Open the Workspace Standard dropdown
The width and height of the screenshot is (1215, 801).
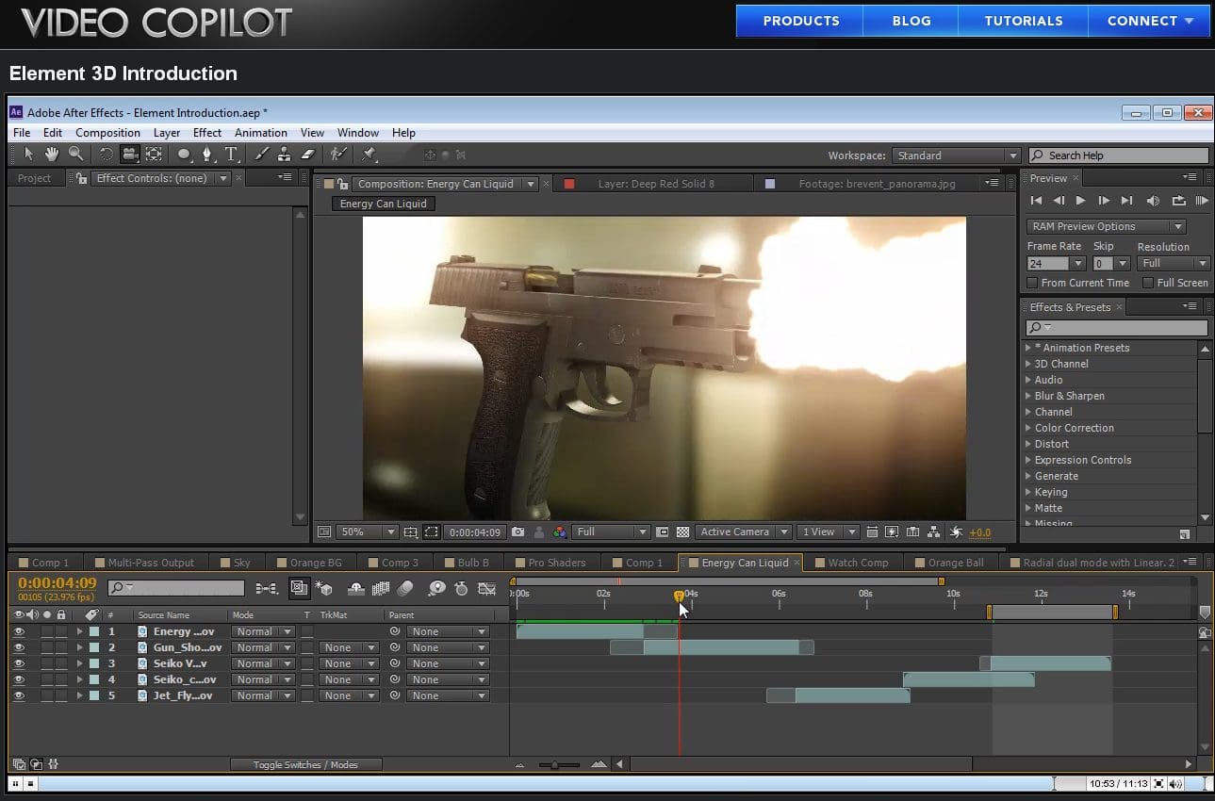coord(956,155)
